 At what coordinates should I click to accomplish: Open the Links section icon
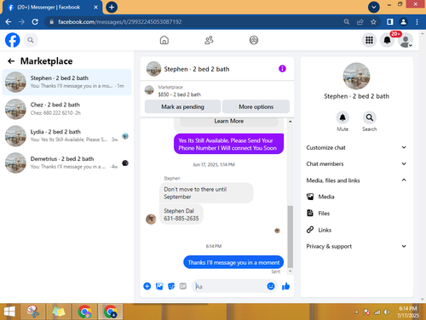click(x=310, y=230)
